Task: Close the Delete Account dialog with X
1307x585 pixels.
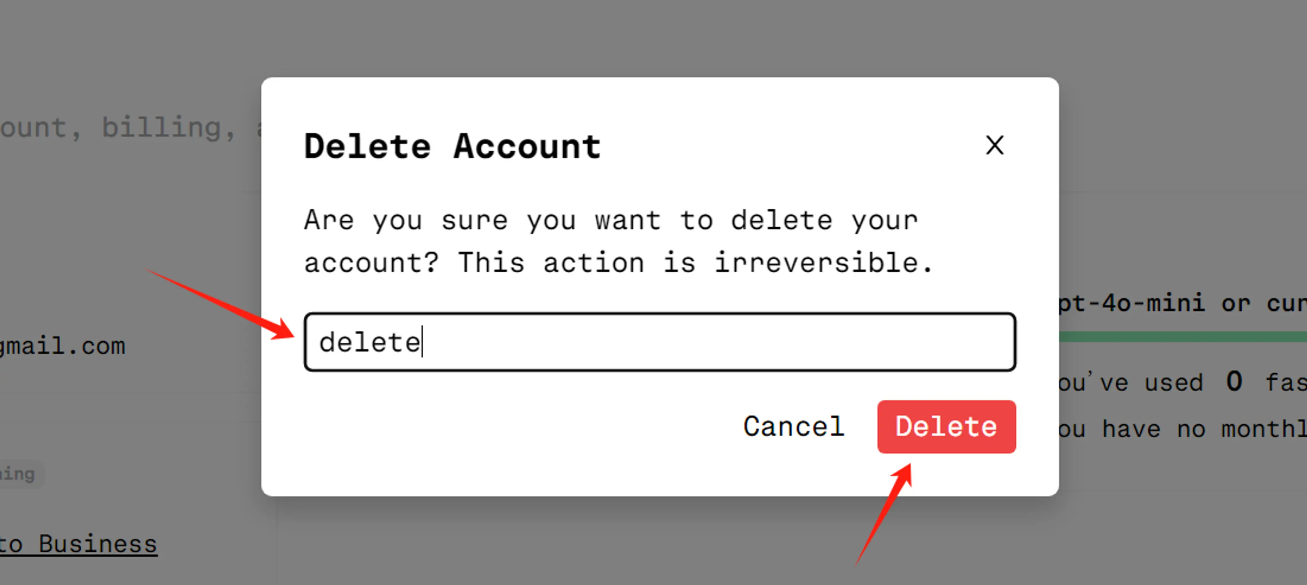Action: pyautogui.click(x=995, y=146)
